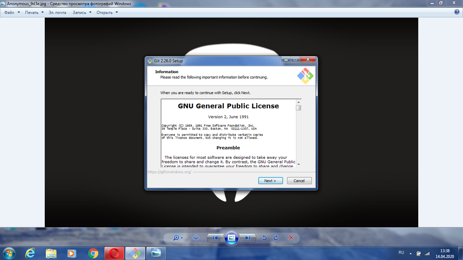Delete the photo with the red X icon
The height and width of the screenshot is (260, 463).
click(x=291, y=238)
